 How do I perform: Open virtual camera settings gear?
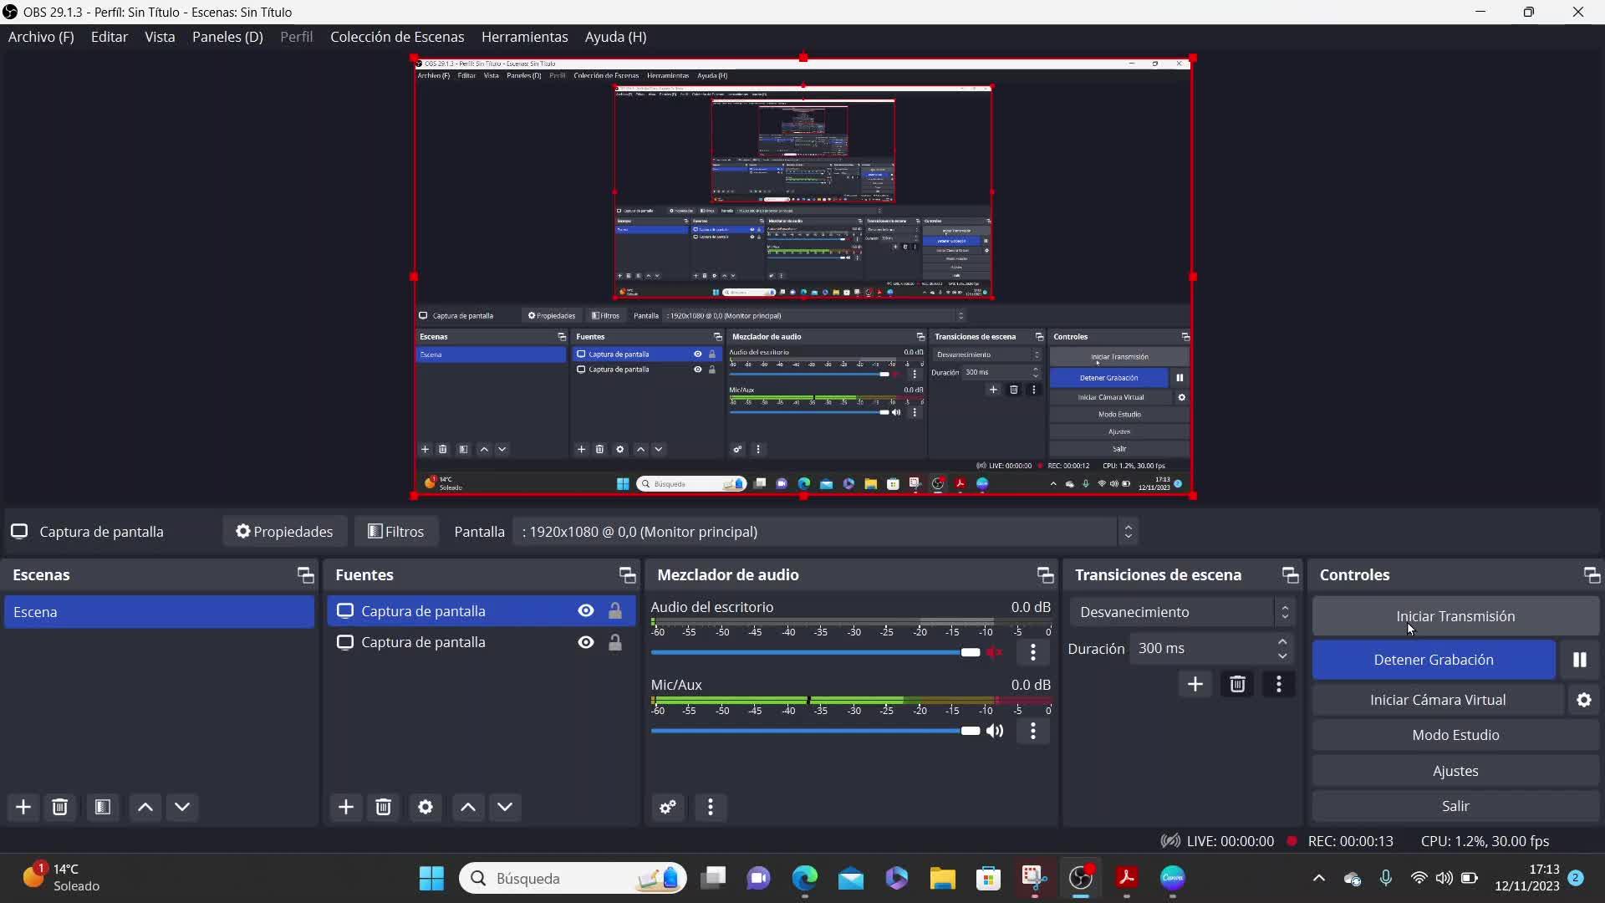tap(1583, 700)
